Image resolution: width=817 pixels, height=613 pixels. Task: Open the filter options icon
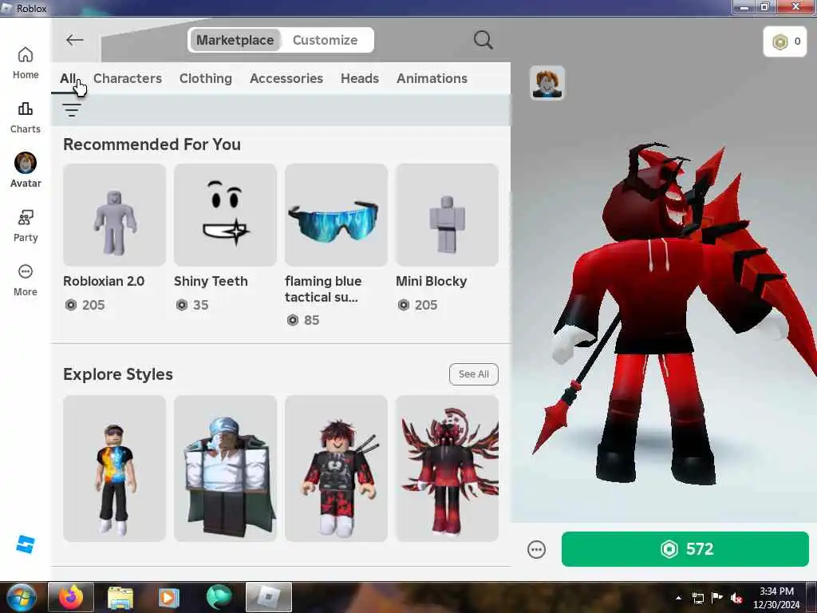pyautogui.click(x=71, y=110)
